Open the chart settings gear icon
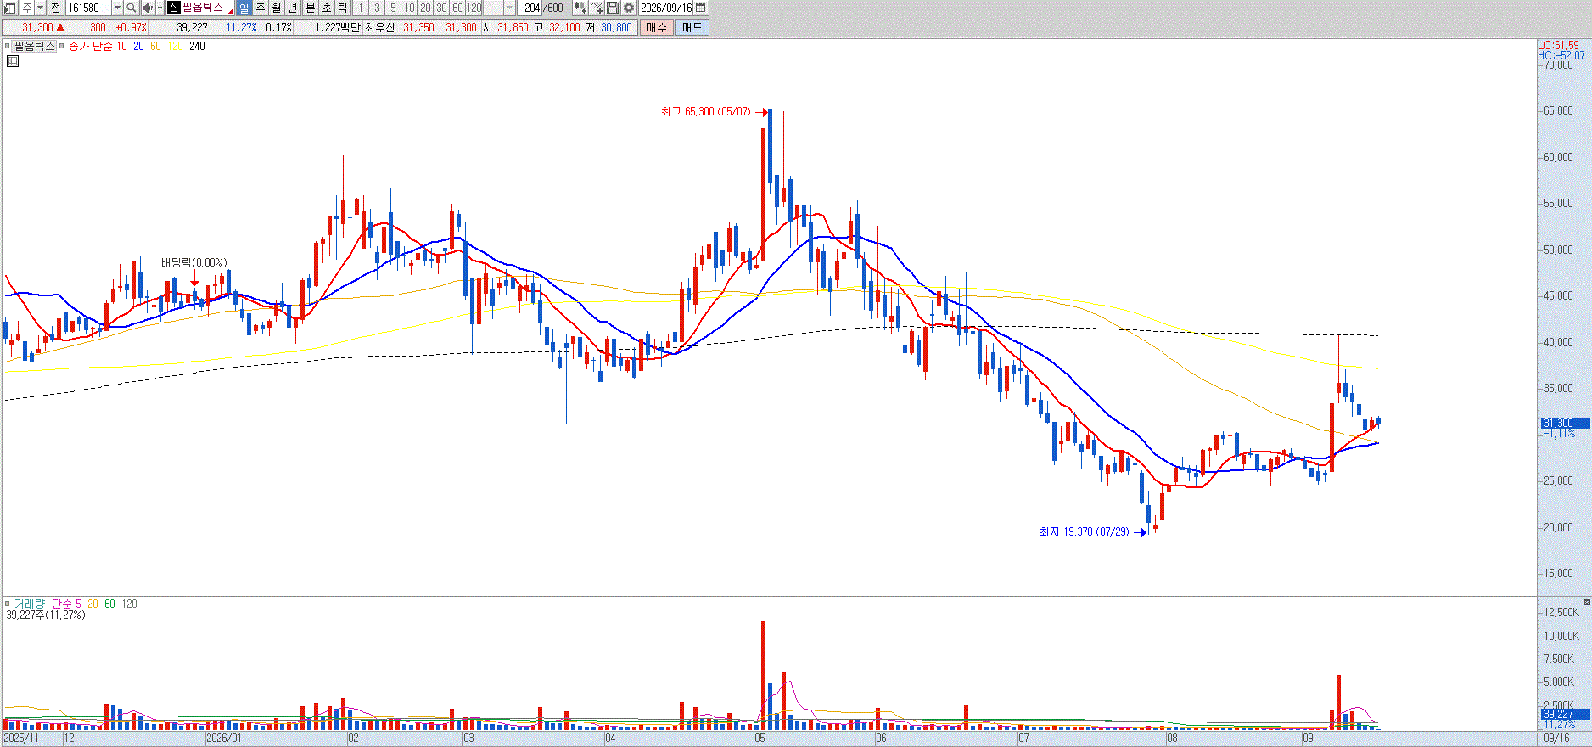1592x747 pixels. [x=628, y=8]
